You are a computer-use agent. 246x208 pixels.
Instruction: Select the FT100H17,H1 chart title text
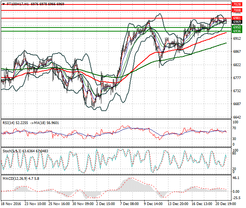[18, 4]
